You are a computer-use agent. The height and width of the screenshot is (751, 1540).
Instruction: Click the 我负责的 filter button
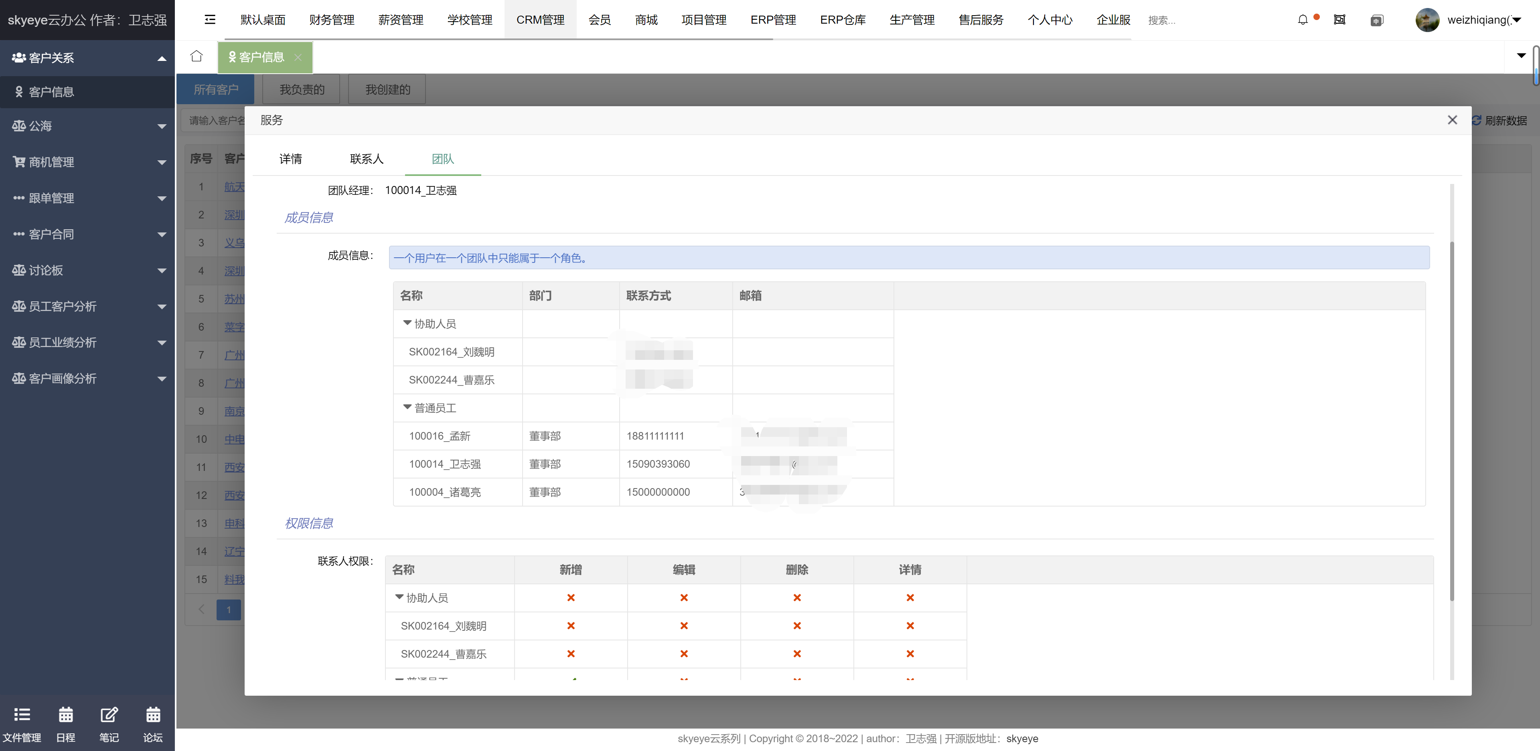click(302, 90)
